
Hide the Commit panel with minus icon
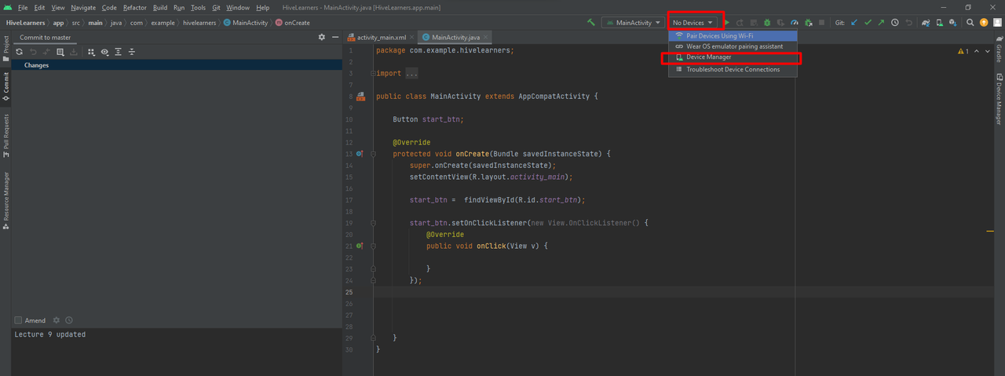point(334,37)
